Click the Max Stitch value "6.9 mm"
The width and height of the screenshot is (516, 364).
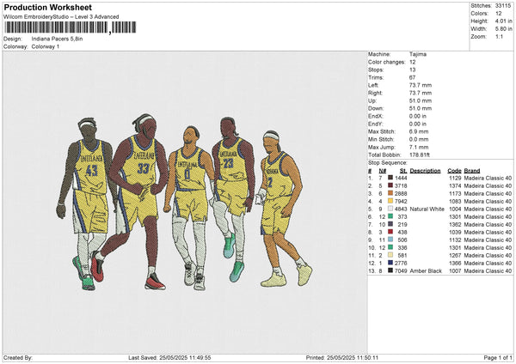(419, 131)
